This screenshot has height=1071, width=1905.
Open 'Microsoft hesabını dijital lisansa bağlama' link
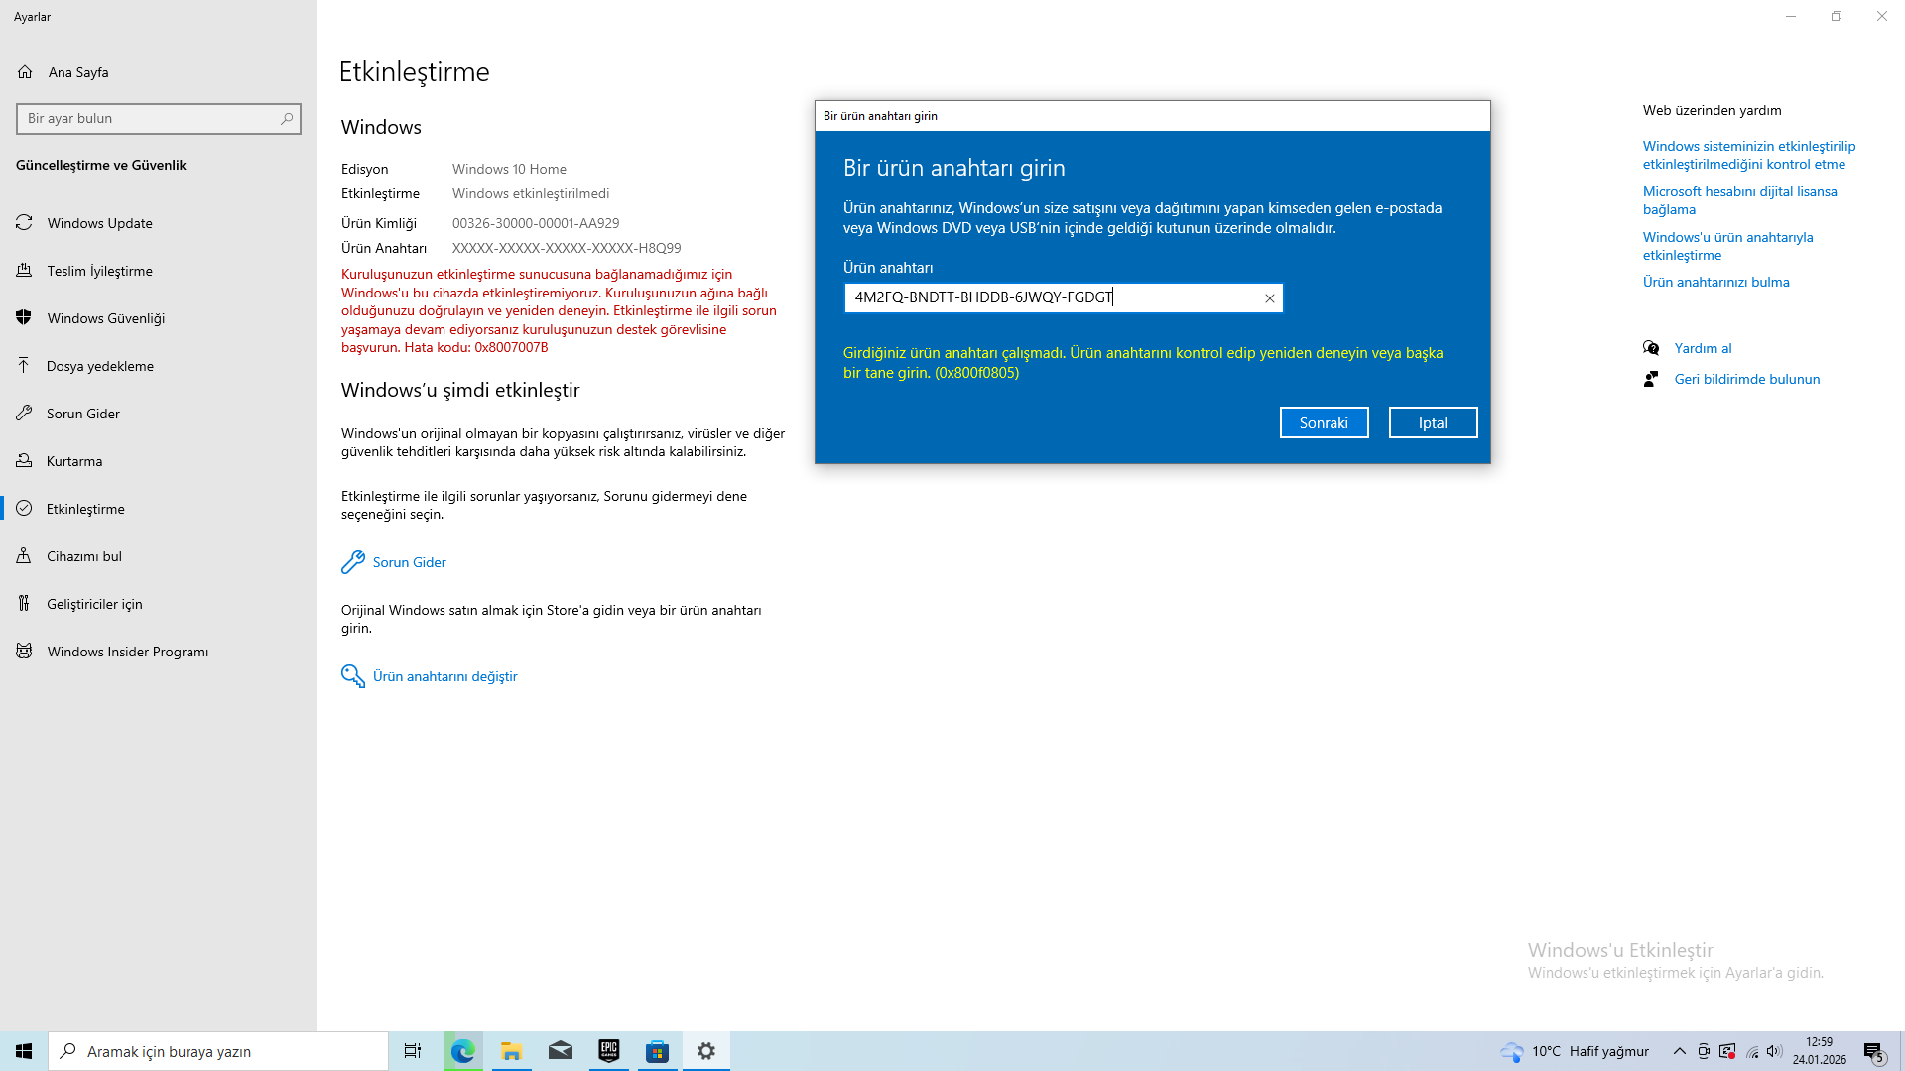(1739, 200)
